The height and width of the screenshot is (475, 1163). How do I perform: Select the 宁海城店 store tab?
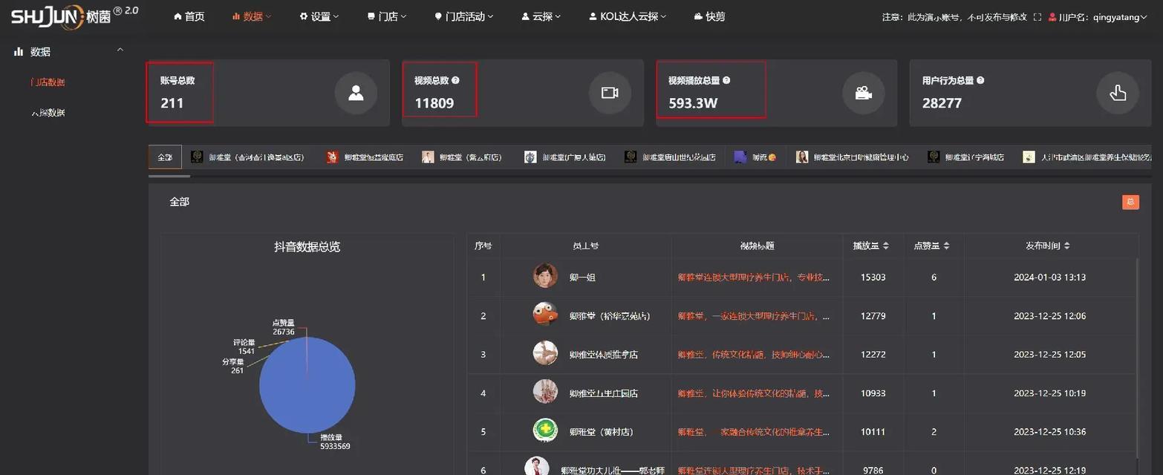966,157
